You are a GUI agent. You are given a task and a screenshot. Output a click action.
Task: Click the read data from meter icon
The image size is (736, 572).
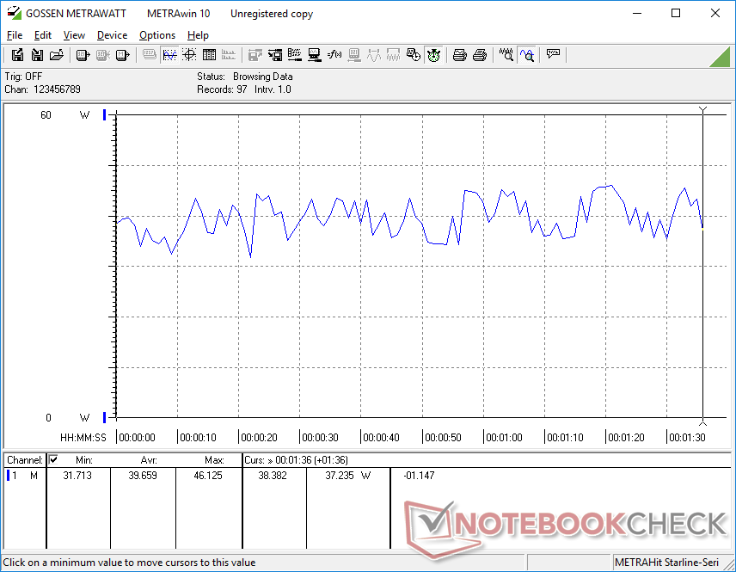tap(83, 55)
